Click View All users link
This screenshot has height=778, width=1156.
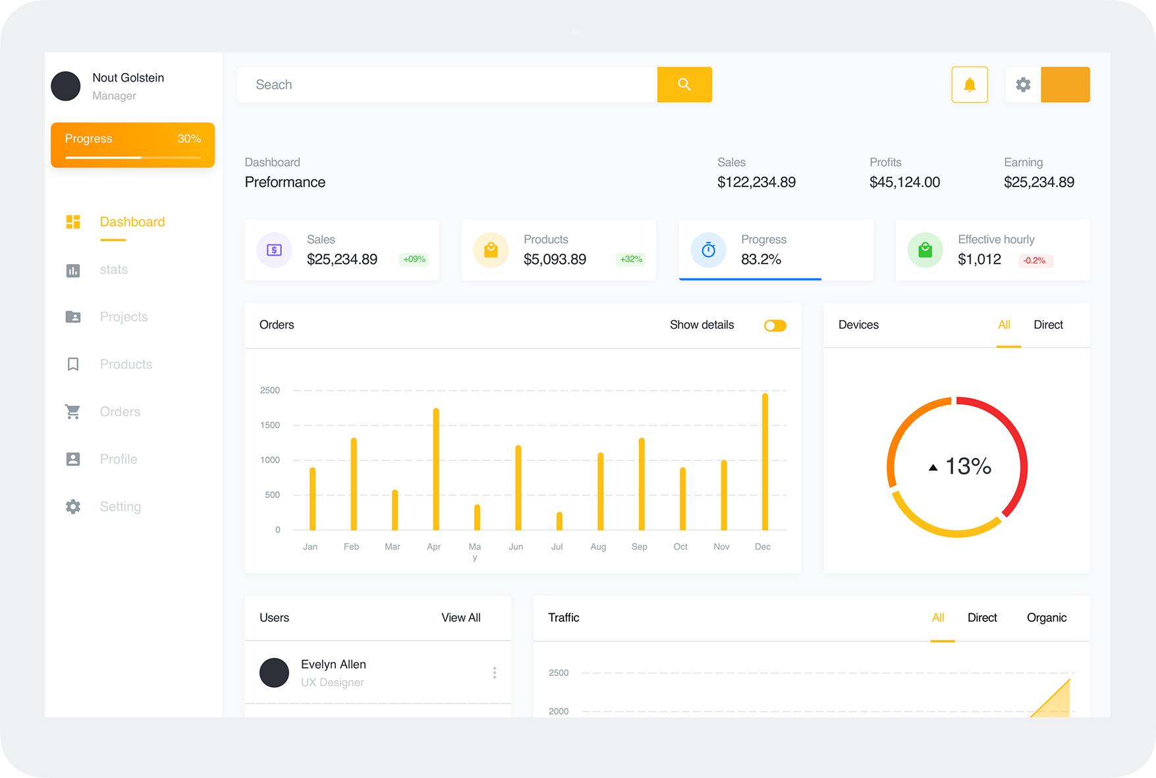[460, 618]
